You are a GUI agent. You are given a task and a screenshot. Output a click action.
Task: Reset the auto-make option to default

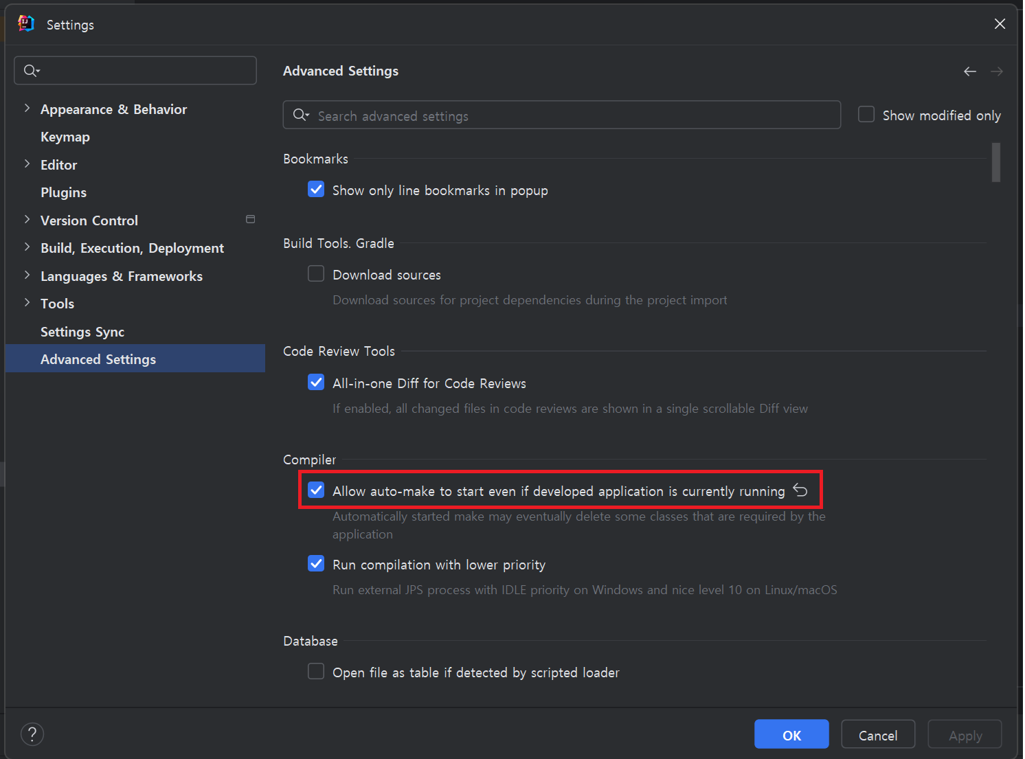(x=800, y=490)
